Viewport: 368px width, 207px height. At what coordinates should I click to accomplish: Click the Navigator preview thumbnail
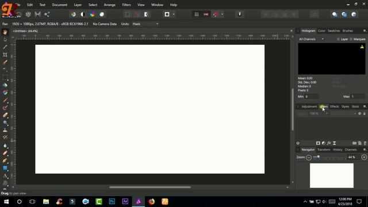coord(332,175)
